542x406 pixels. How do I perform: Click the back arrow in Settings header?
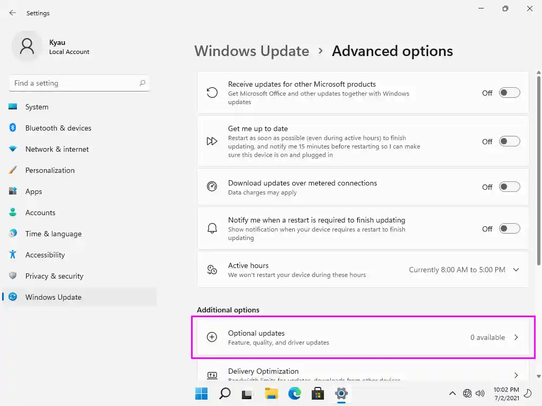tap(13, 13)
